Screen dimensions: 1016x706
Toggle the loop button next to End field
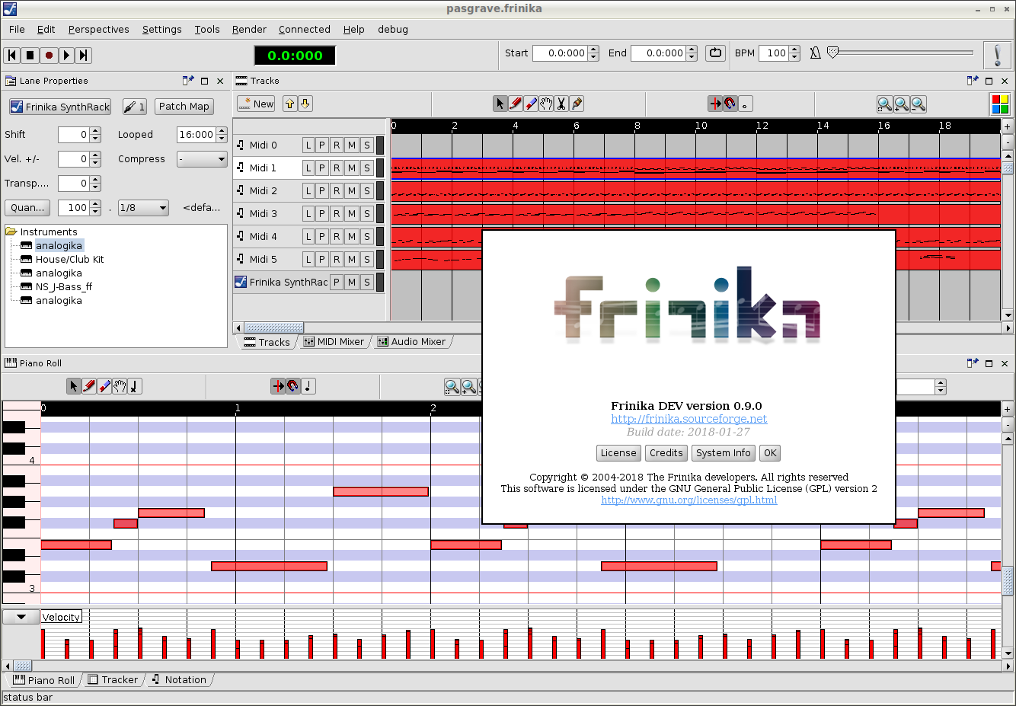click(715, 53)
